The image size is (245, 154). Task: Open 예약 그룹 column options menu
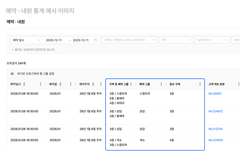161,84
